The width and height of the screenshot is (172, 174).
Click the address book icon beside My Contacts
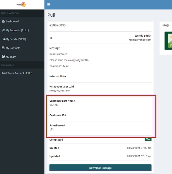(x=3, y=48)
